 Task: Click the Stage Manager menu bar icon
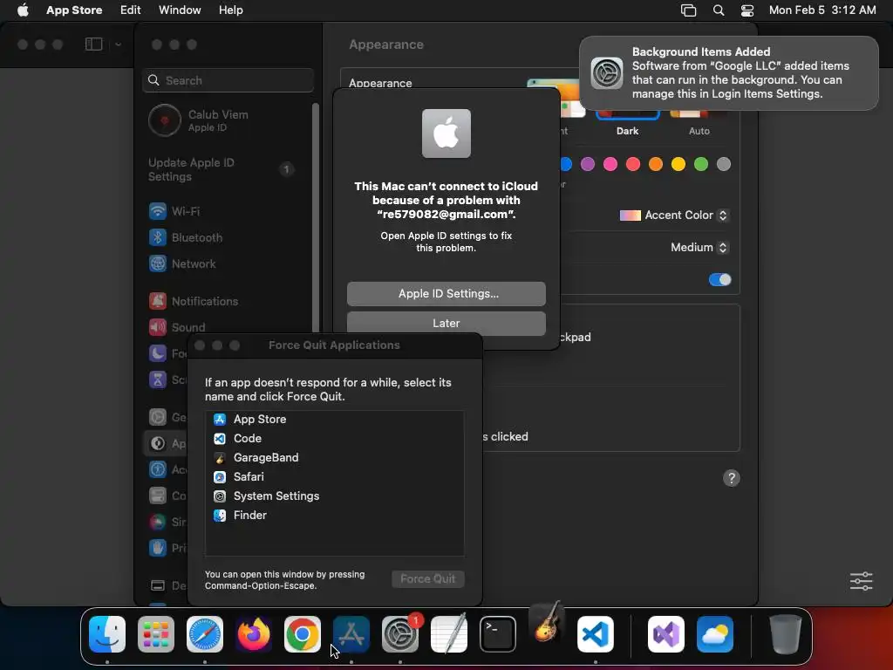tap(689, 10)
